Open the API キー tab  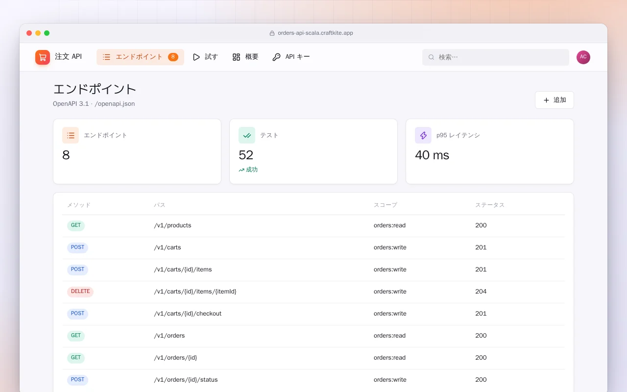291,57
